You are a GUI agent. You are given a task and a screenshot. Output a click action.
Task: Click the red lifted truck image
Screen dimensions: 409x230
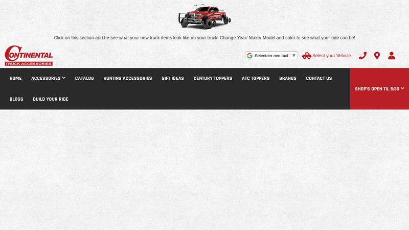pos(204,16)
